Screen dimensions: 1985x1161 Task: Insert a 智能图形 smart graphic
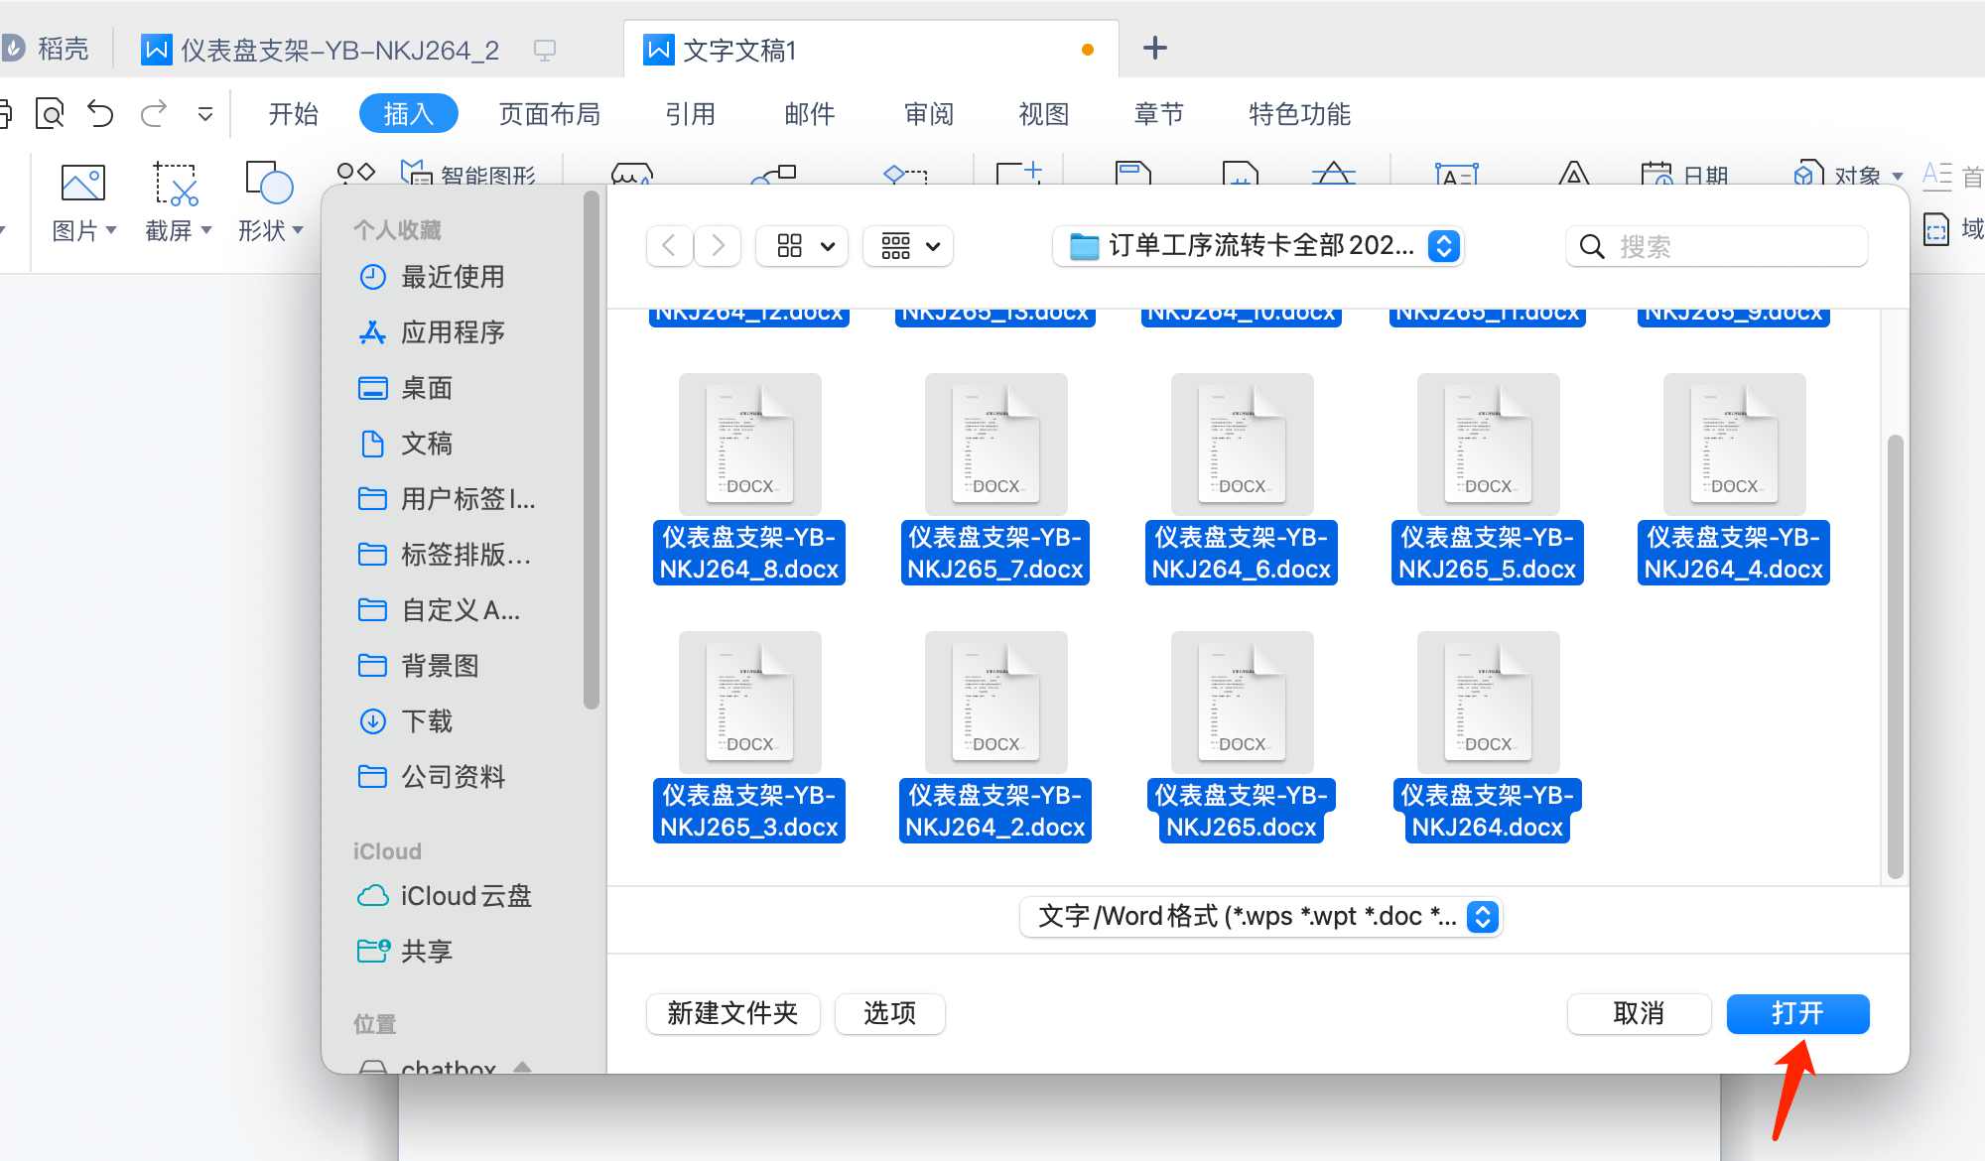tap(471, 176)
